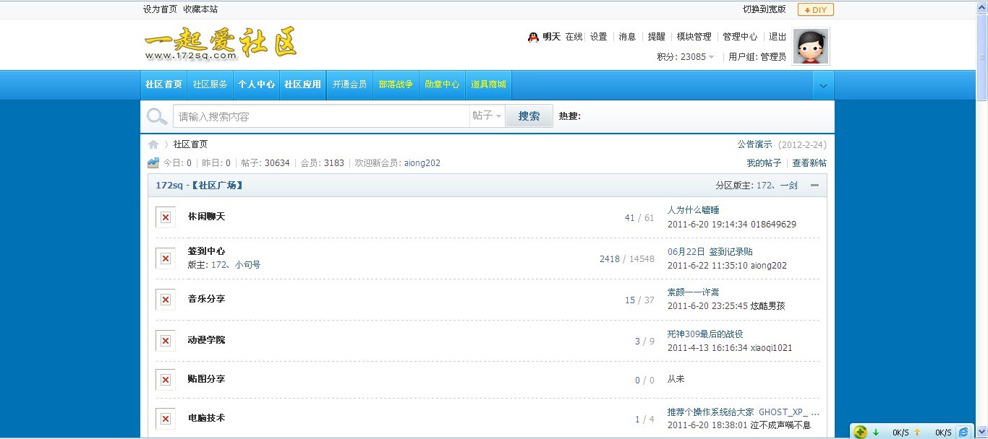The width and height of the screenshot is (988, 439).
Task: Open the 积分 23085 dropdown
Action: point(686,57)
